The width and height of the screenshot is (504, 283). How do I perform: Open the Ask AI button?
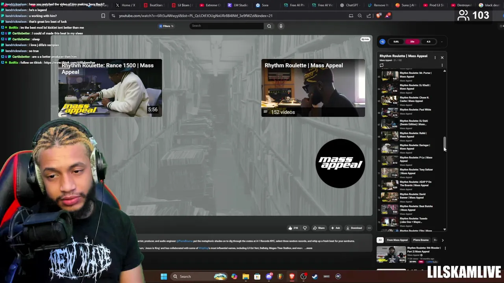[x=335, y=228]
